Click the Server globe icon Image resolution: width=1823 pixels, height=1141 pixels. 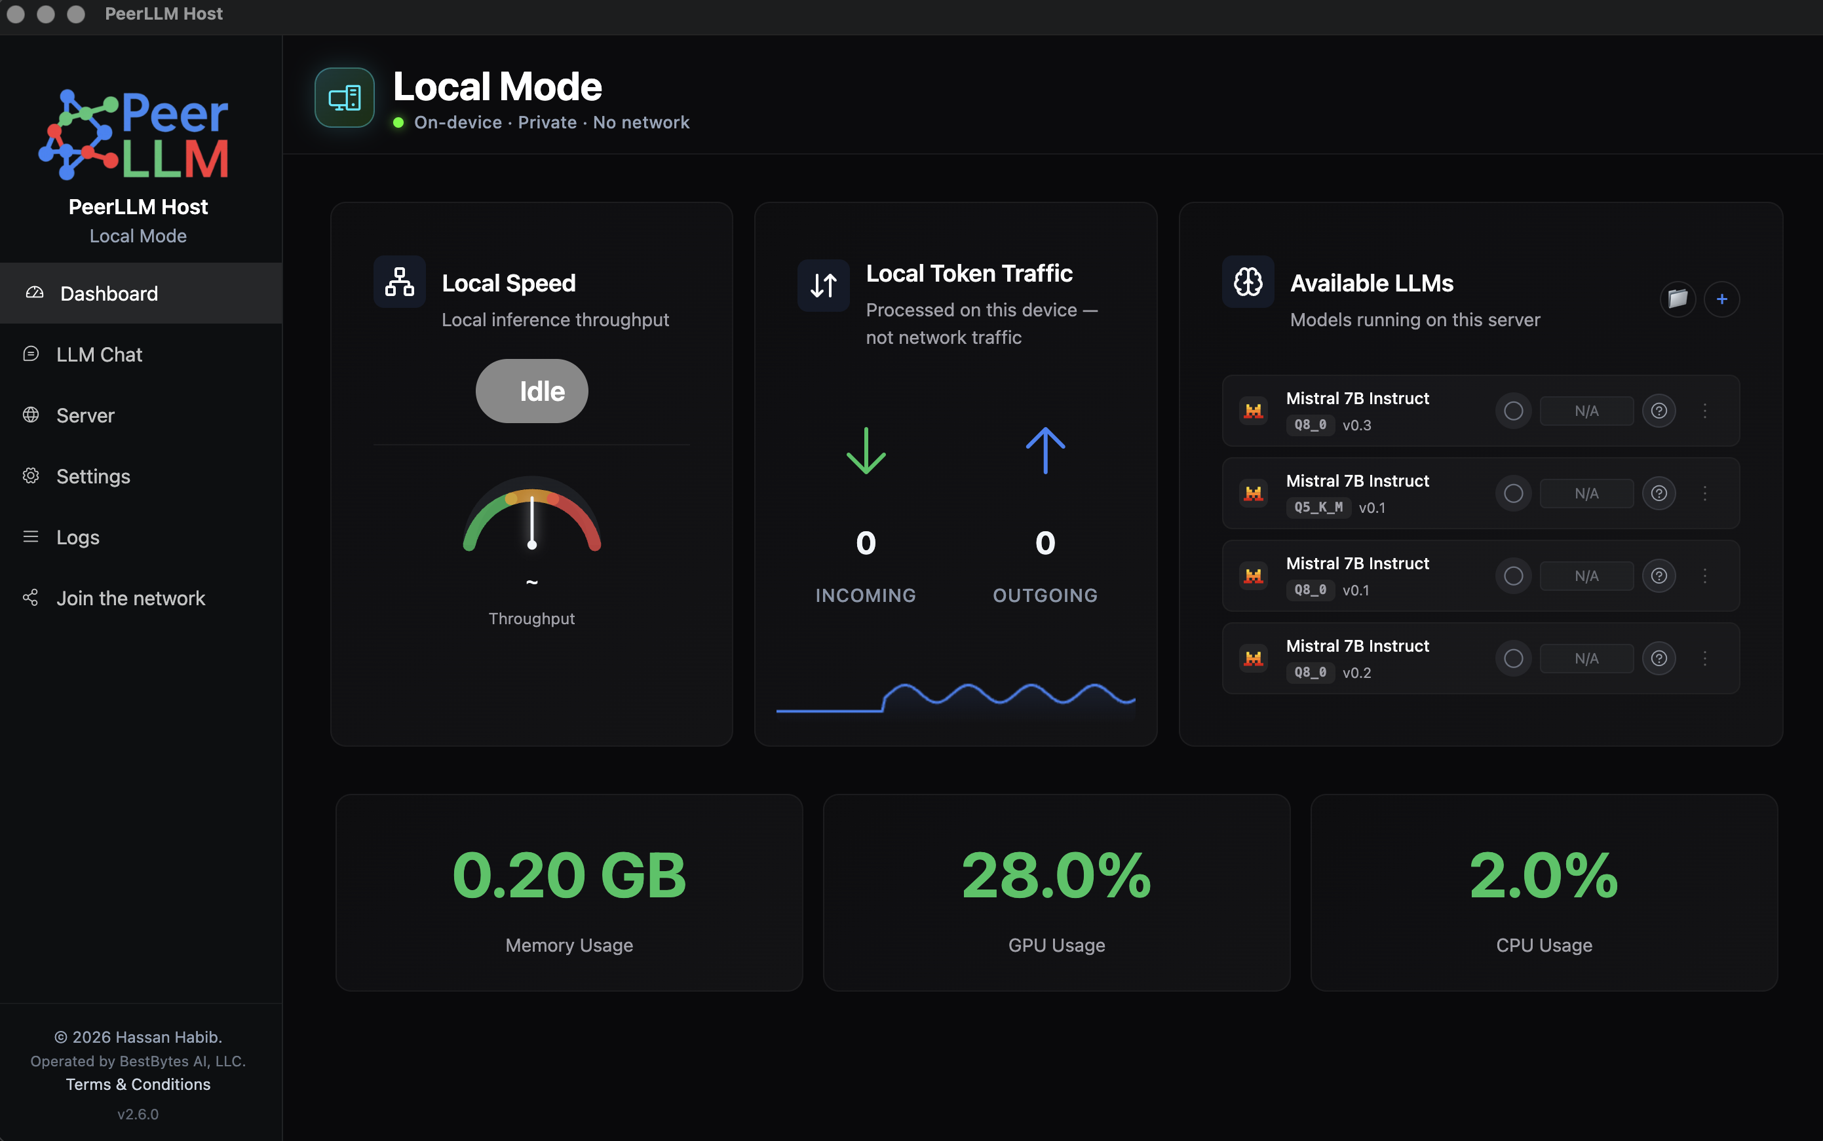[x=31, y=415]
